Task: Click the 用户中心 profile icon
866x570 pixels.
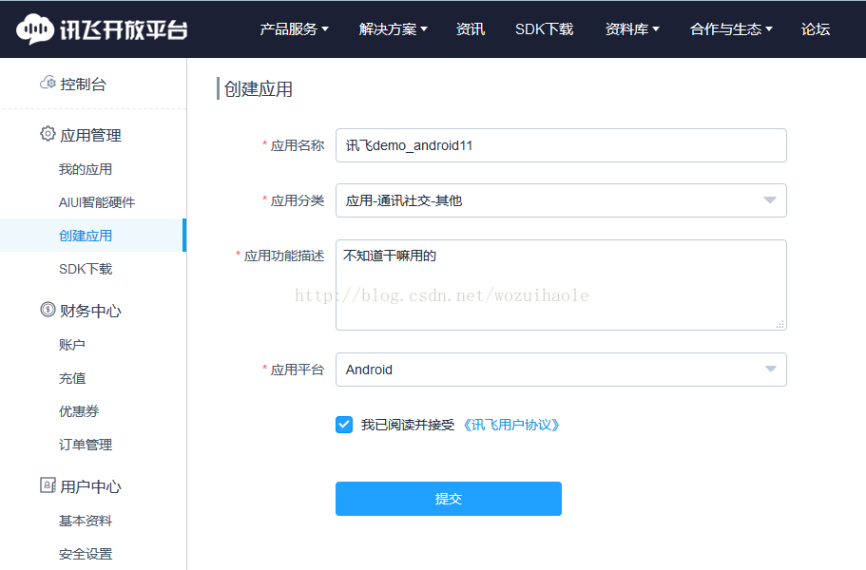Action: tap(48, 485)
